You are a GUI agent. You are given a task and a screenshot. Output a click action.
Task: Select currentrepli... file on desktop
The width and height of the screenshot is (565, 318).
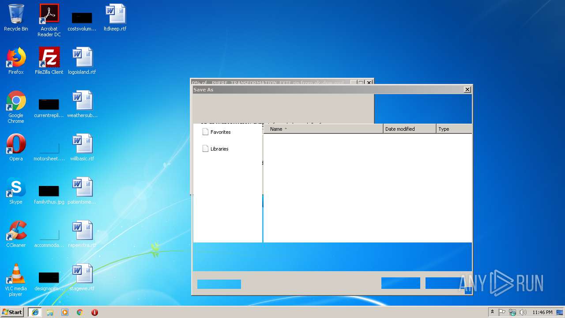[x=49, y=108]
